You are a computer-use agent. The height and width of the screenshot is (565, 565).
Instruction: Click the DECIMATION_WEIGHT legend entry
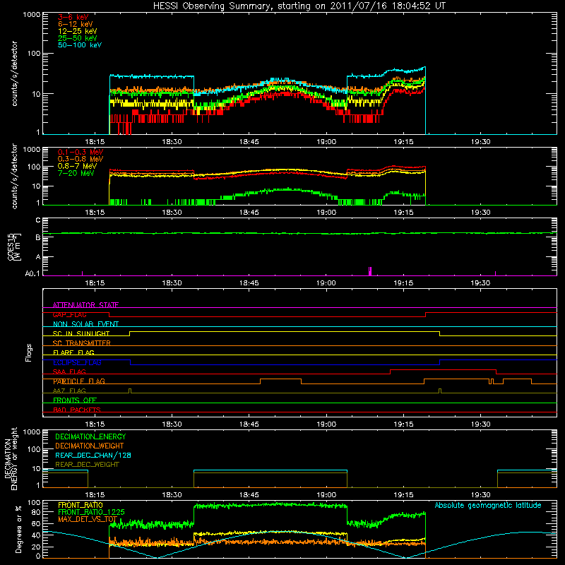pos(90,446)
